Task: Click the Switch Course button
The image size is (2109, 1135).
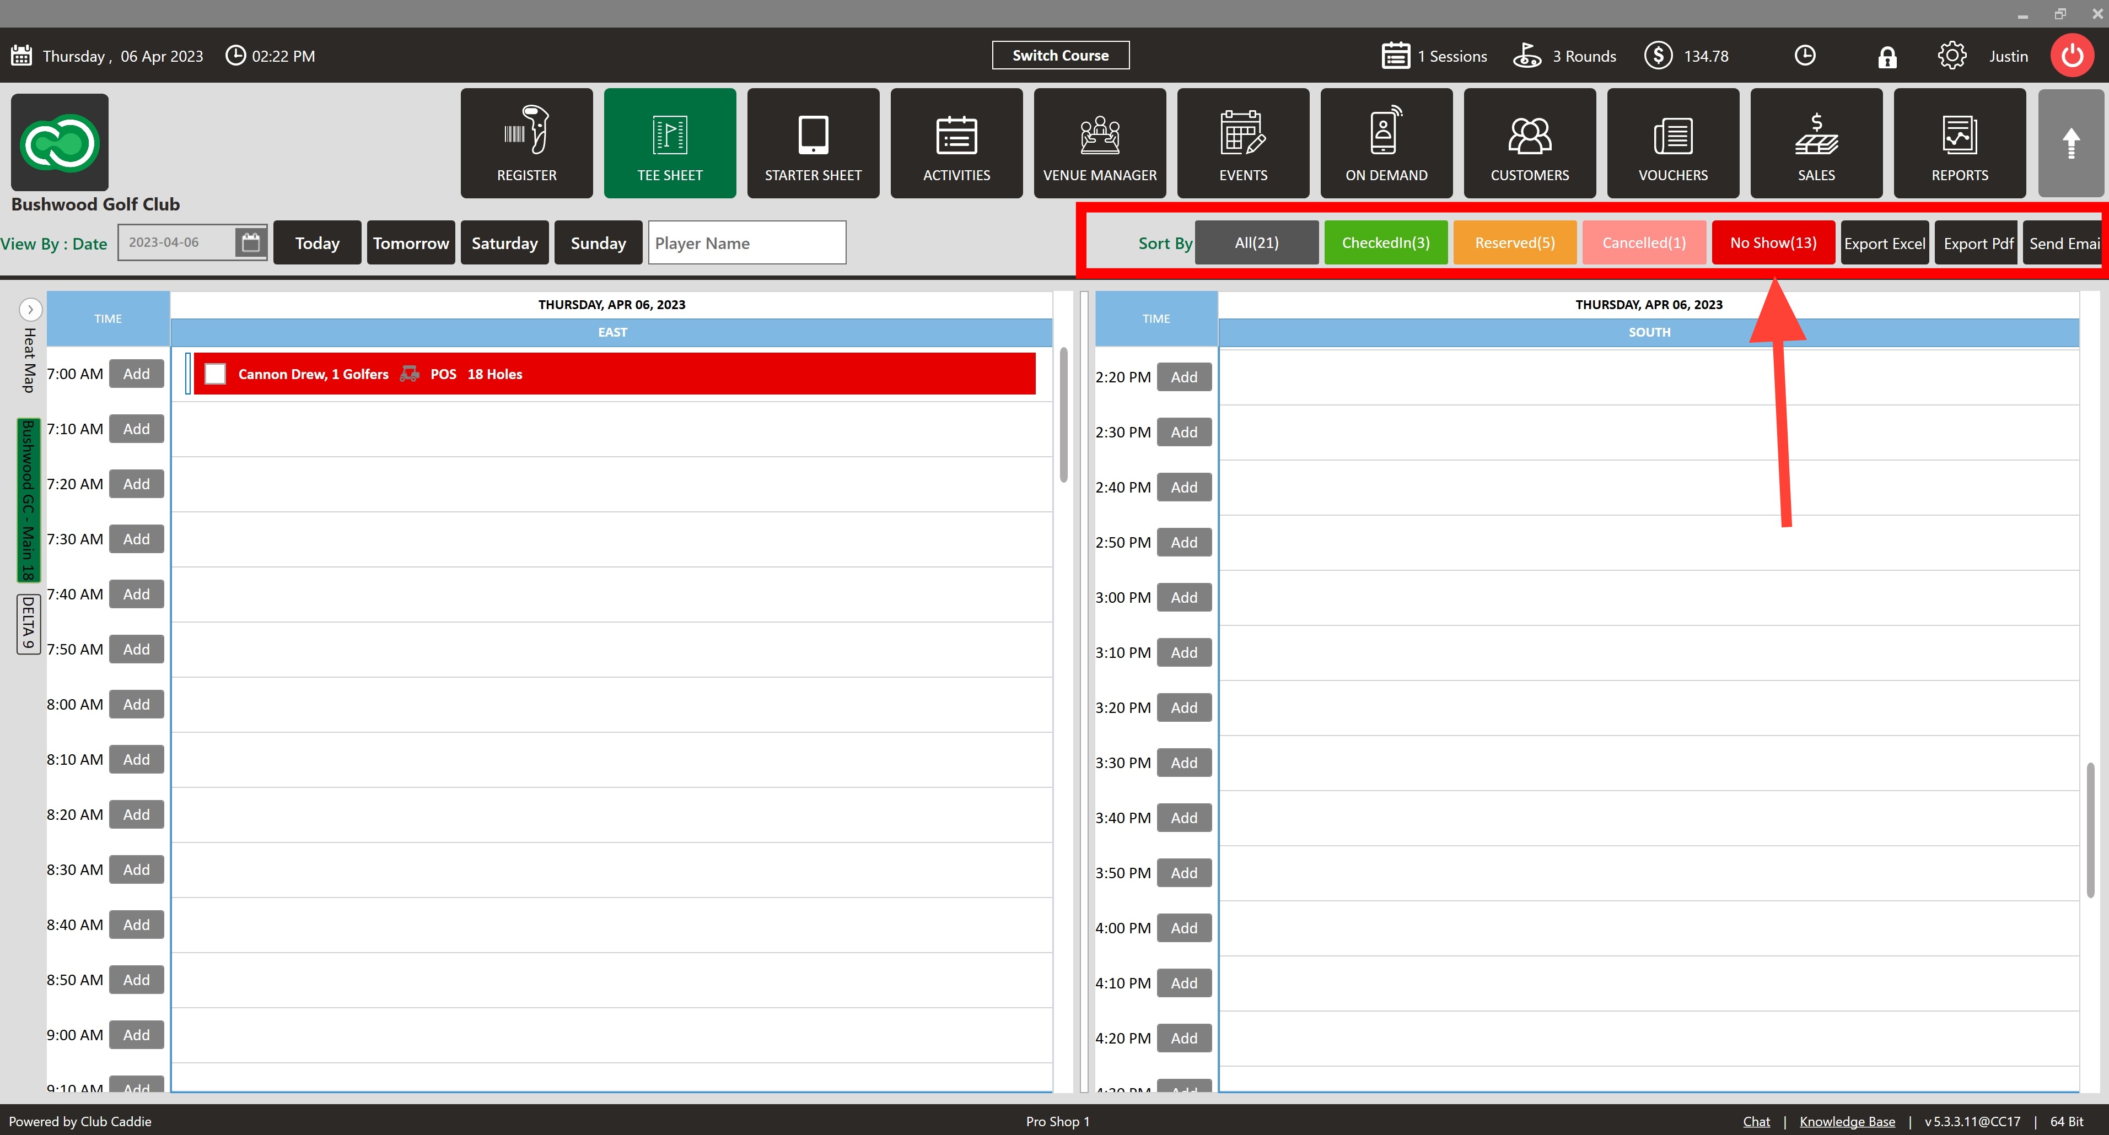Action: pyautogui.click(x=1060, y=56)
